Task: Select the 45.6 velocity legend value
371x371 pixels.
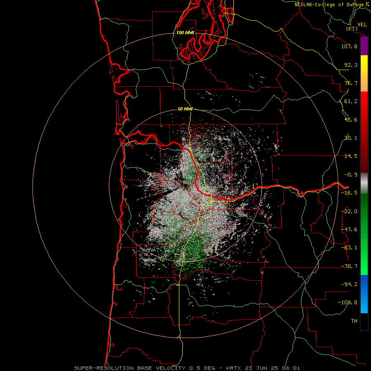Action: 351,120
